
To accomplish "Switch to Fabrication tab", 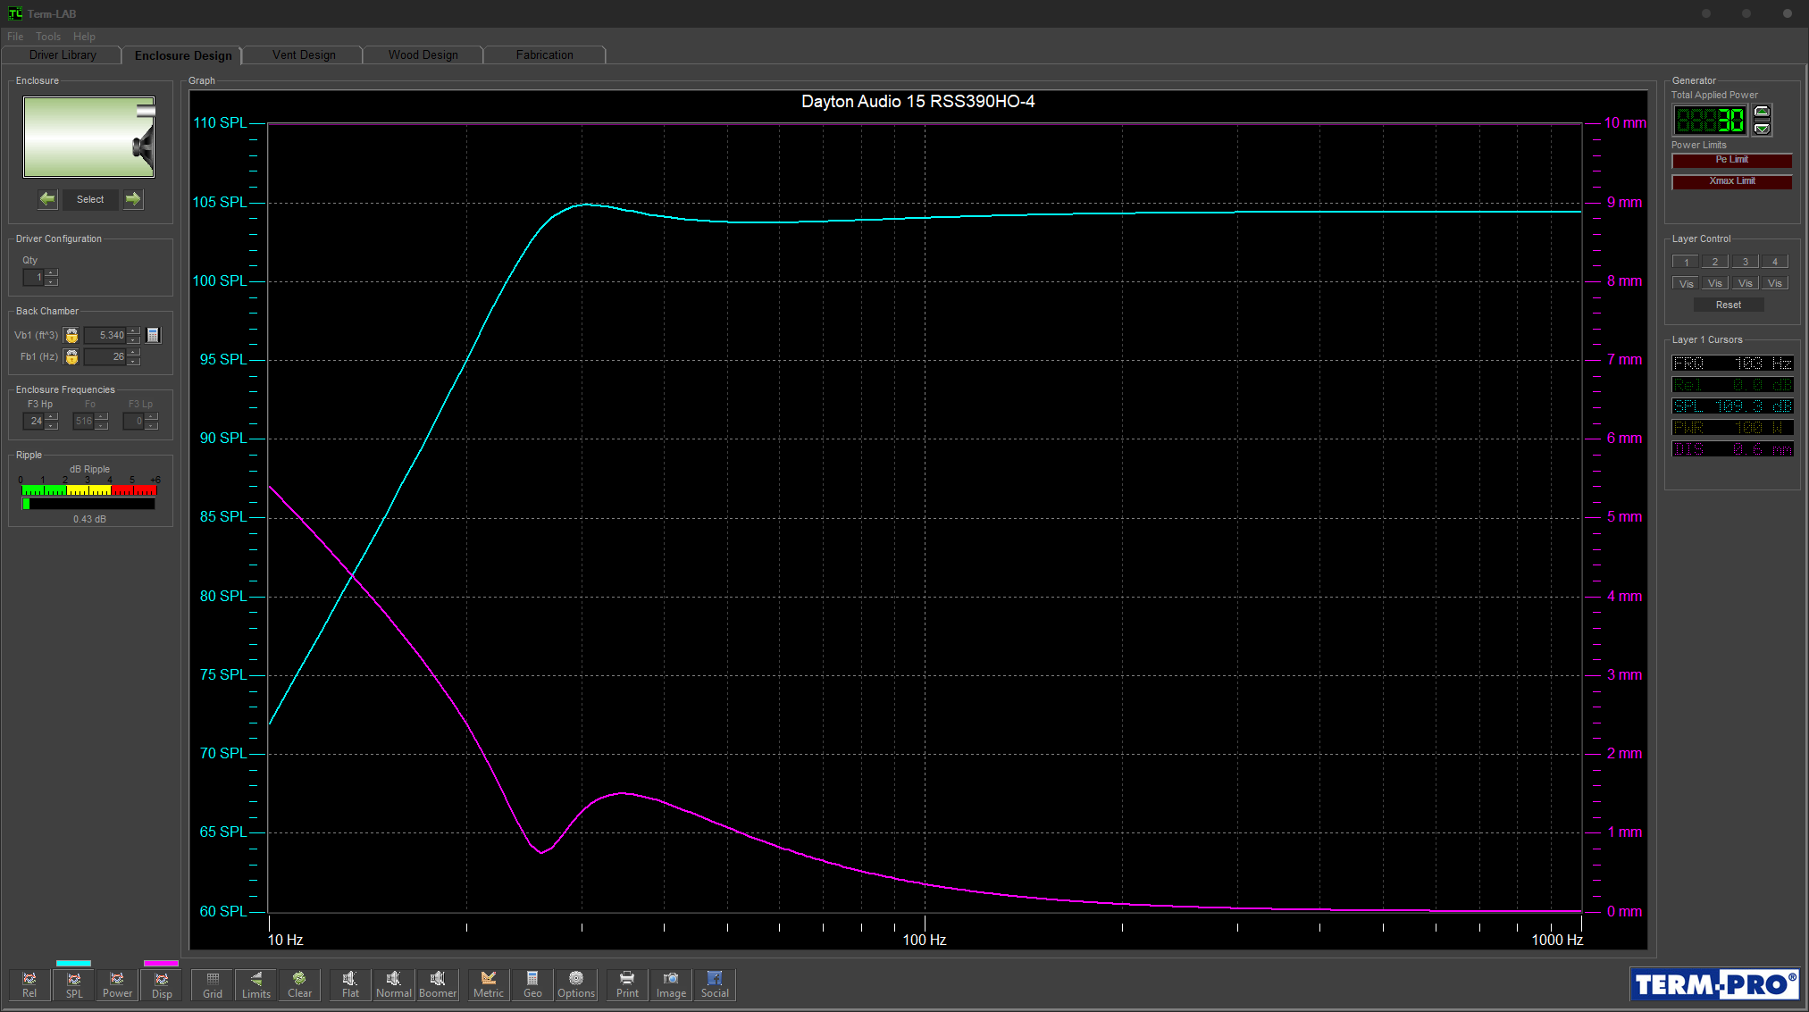I will click(544, 55).
